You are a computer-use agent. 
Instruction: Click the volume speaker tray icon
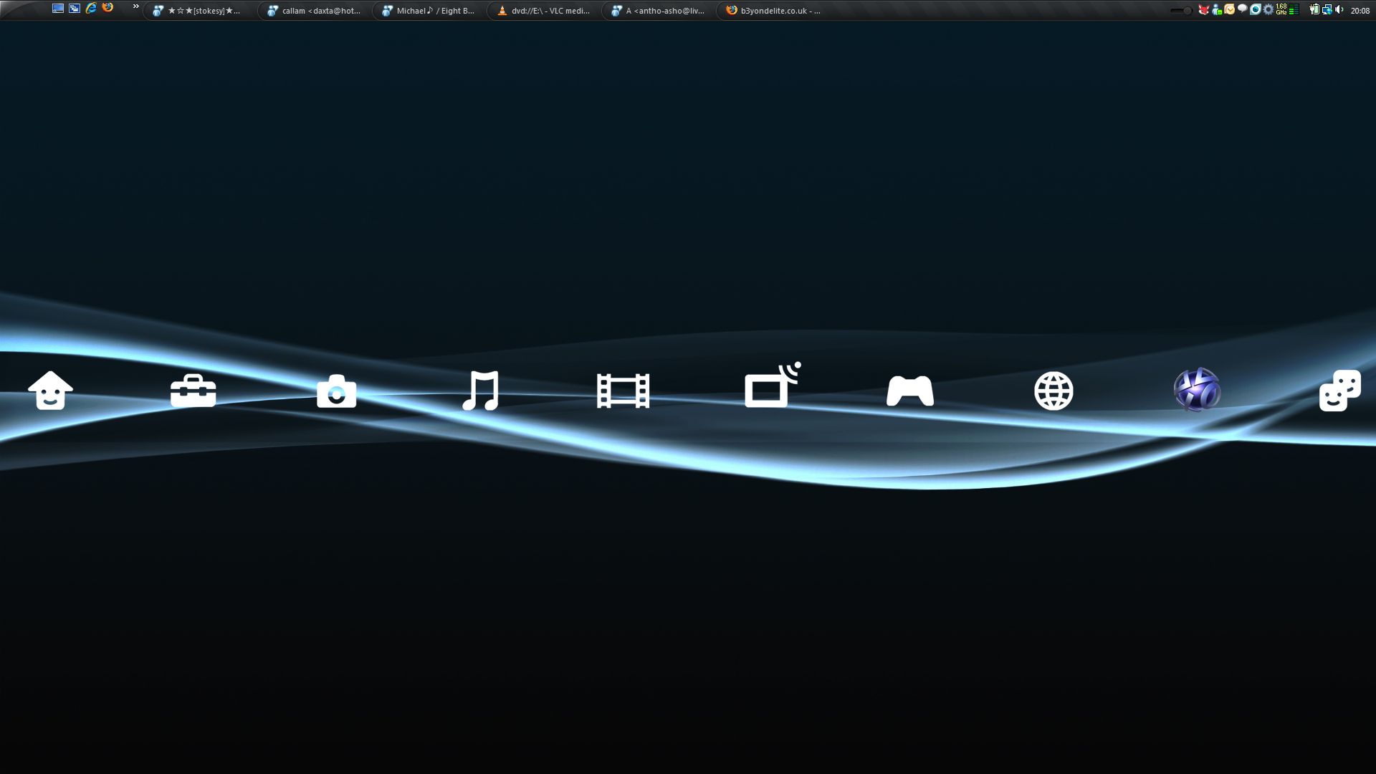click(1339, 10)
